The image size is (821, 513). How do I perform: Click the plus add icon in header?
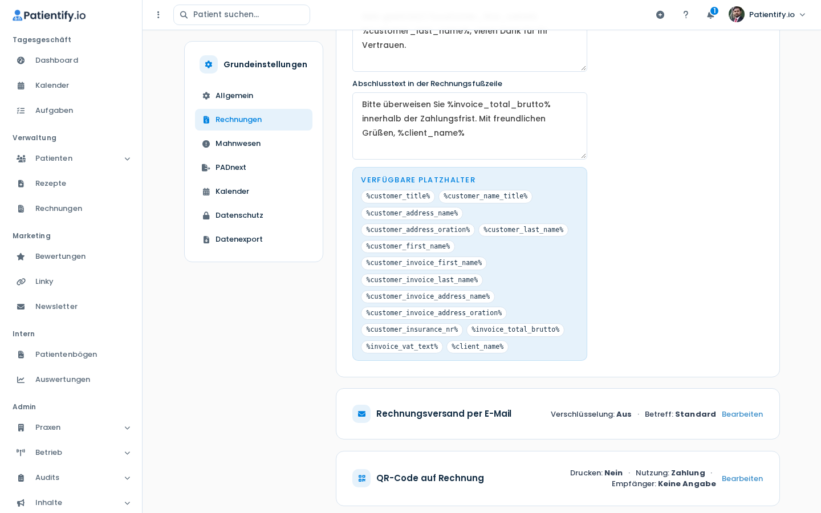(x=660, y=15)
